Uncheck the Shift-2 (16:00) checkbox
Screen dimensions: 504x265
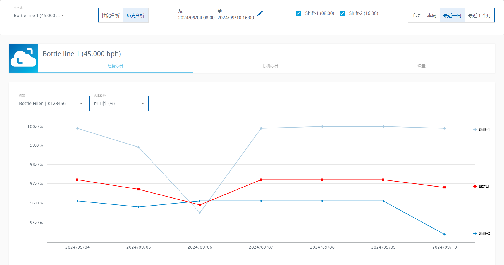(x=342, y=13)
